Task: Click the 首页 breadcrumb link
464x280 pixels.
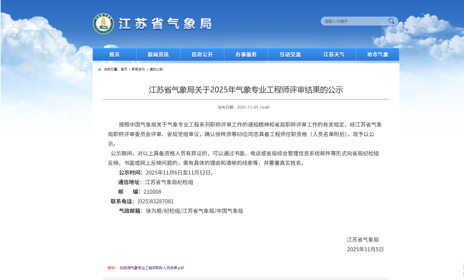Action: [124, 69]
